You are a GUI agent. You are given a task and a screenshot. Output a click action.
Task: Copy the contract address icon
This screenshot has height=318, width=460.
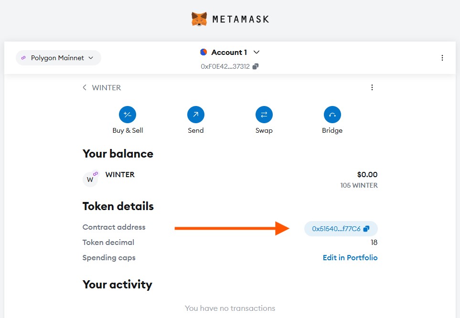[x=366, y=229]
